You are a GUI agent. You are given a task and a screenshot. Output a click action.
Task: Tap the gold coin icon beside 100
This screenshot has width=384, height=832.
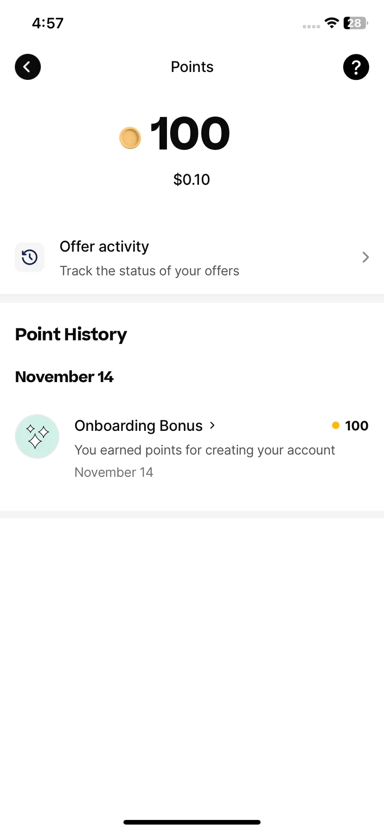(x=130, y=138)
